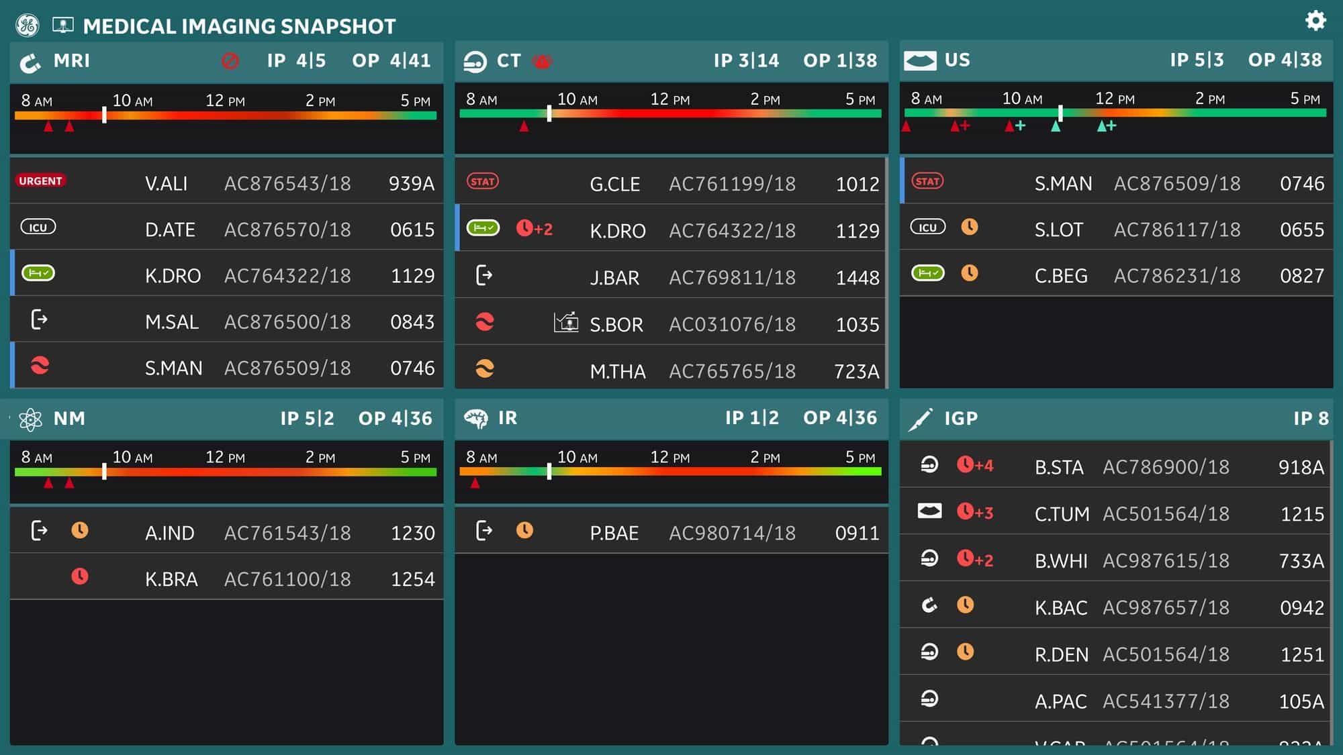Click the IR brain icon
The image size is (1343, 755).
(476, 419)
